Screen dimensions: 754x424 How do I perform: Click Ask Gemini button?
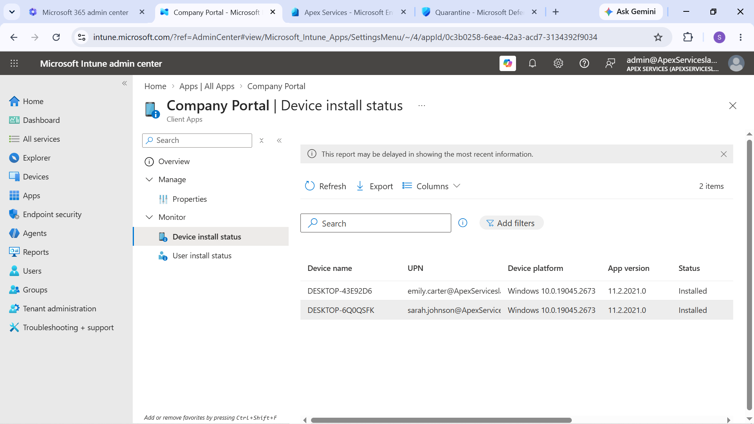(x=631, y=12)
